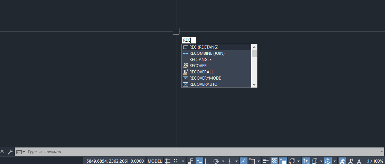The width and height of the screenshot is (385, 164).
Task: Toggle isometric drafting
Action: point(229,161)
